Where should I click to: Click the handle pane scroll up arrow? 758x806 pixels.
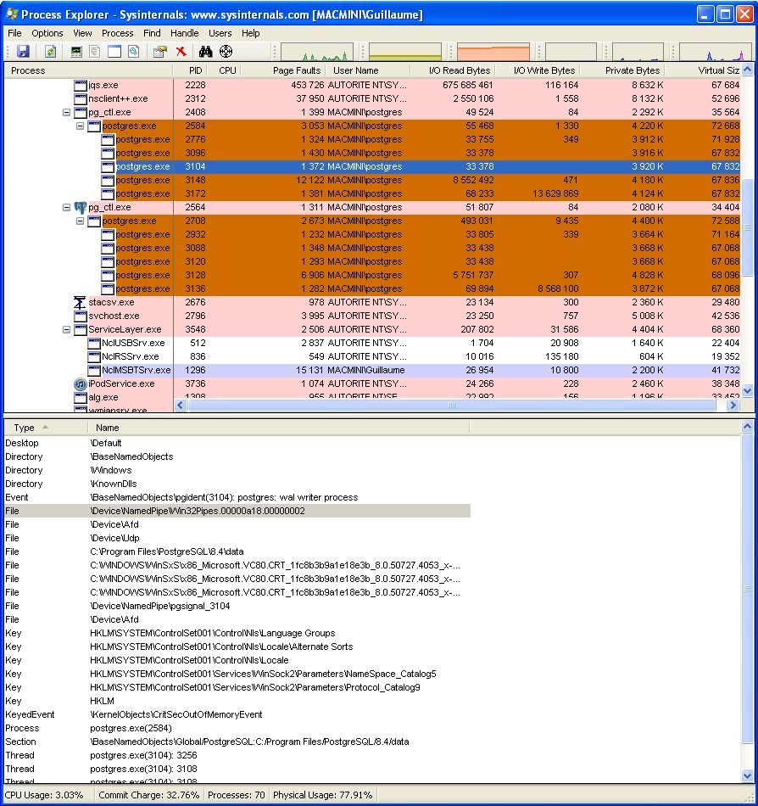click(x=748, y=427)
